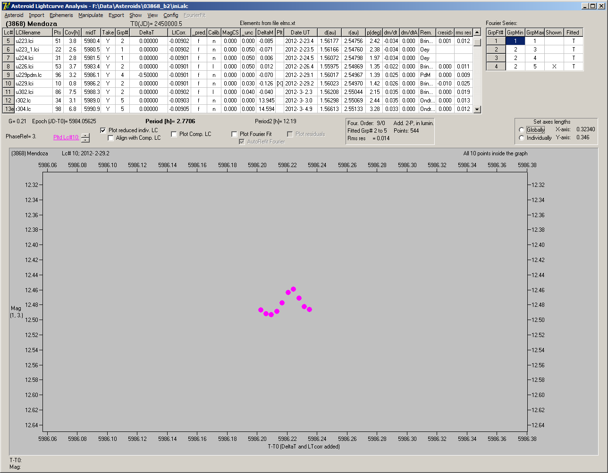Open the Ephemeris menu

point(61,15)
